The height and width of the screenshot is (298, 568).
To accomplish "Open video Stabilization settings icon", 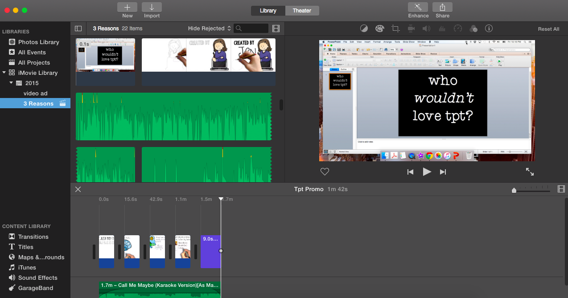I will point(411,28).
